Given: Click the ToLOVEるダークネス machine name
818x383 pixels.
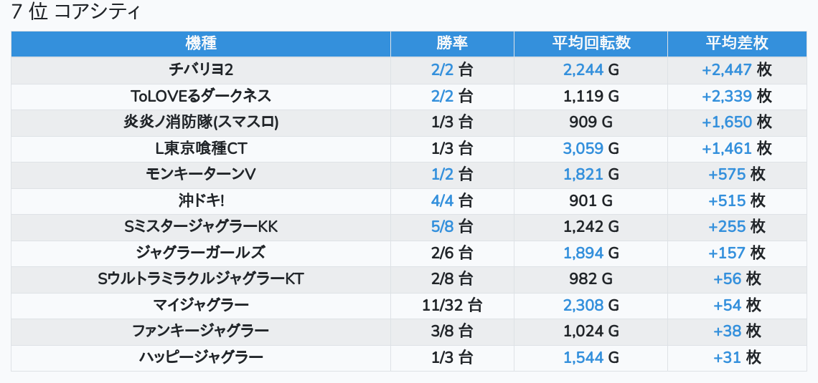Looking at the screenshot, I should pos(201,96).
